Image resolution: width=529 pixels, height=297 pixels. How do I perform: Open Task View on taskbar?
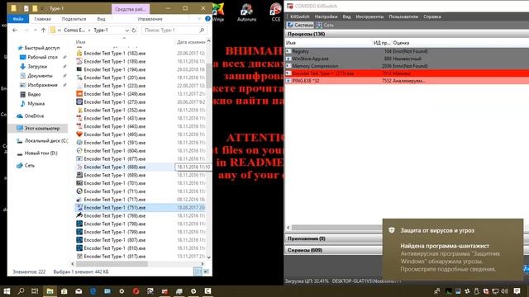tap(35, 291)
